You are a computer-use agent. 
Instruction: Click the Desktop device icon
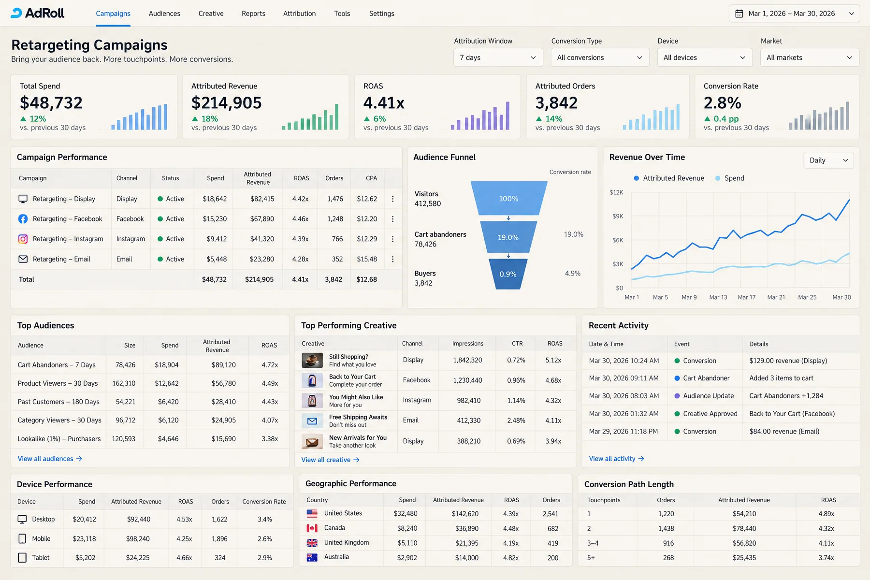click(x=22, y=519)
